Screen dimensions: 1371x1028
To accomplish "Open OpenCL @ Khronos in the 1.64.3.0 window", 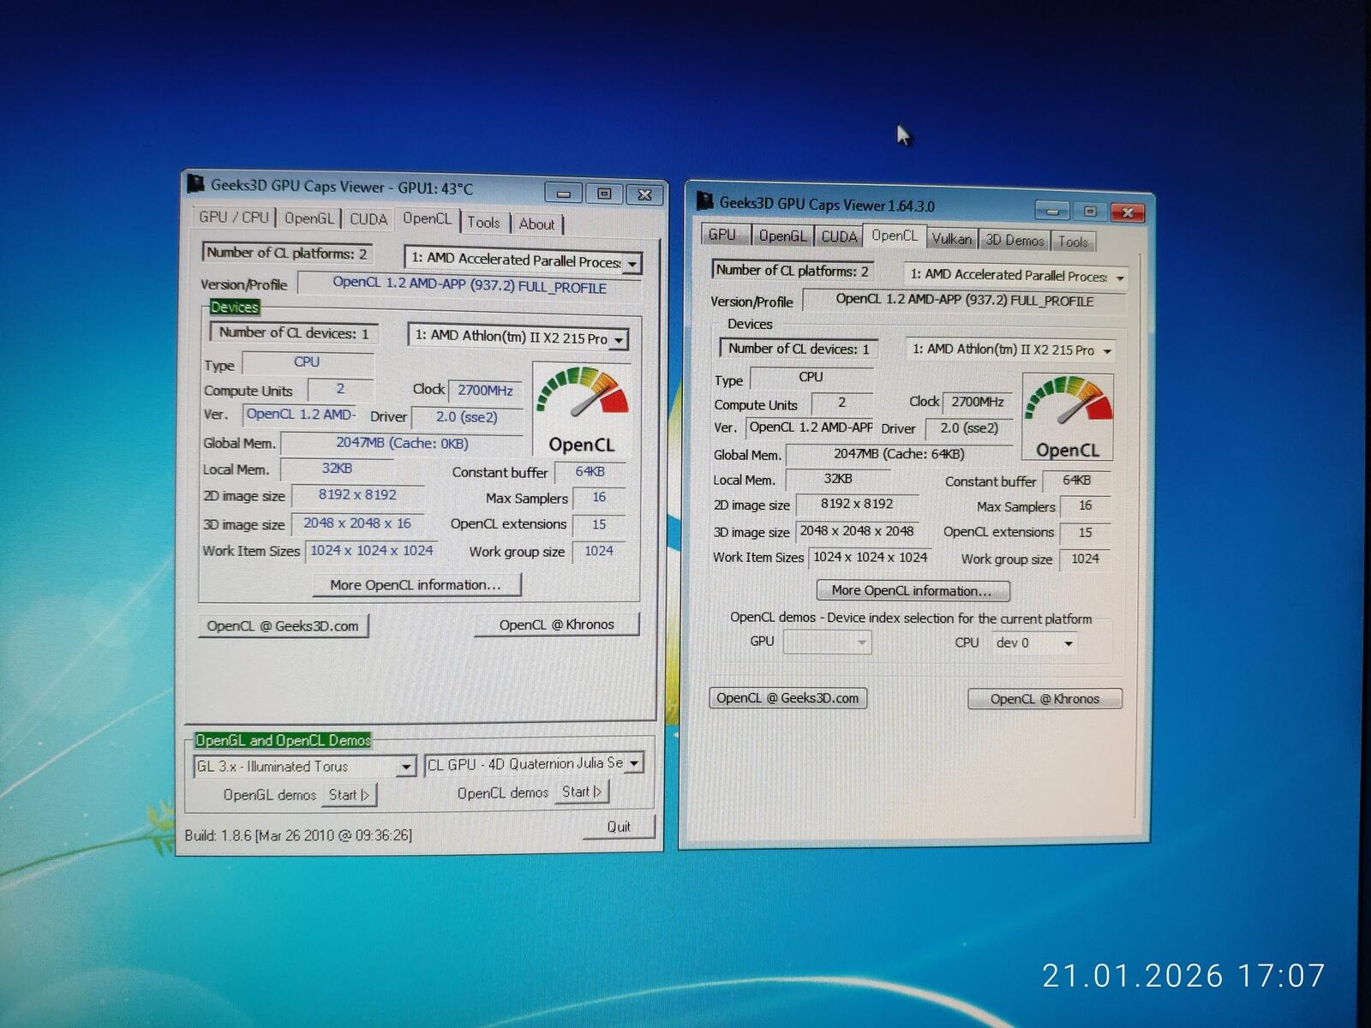I will tap(1045, 699).
